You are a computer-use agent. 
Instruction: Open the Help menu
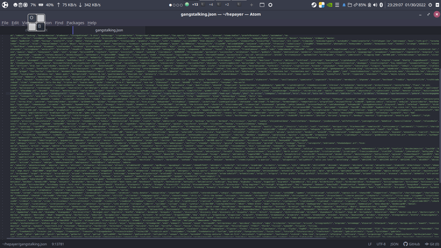click(x=92, y=23)
